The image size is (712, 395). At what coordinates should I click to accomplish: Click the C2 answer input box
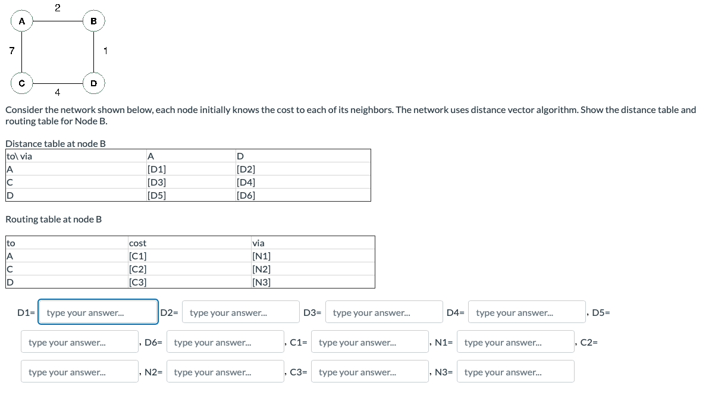click(x=79, y=371)
